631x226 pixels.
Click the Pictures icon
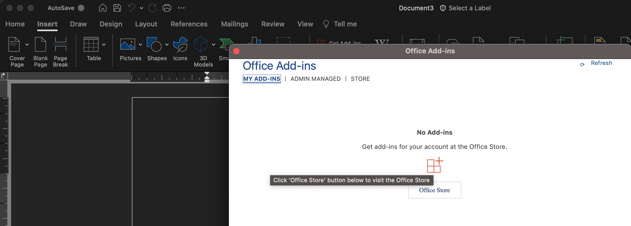pyautogui.click(x=128, y=44)
